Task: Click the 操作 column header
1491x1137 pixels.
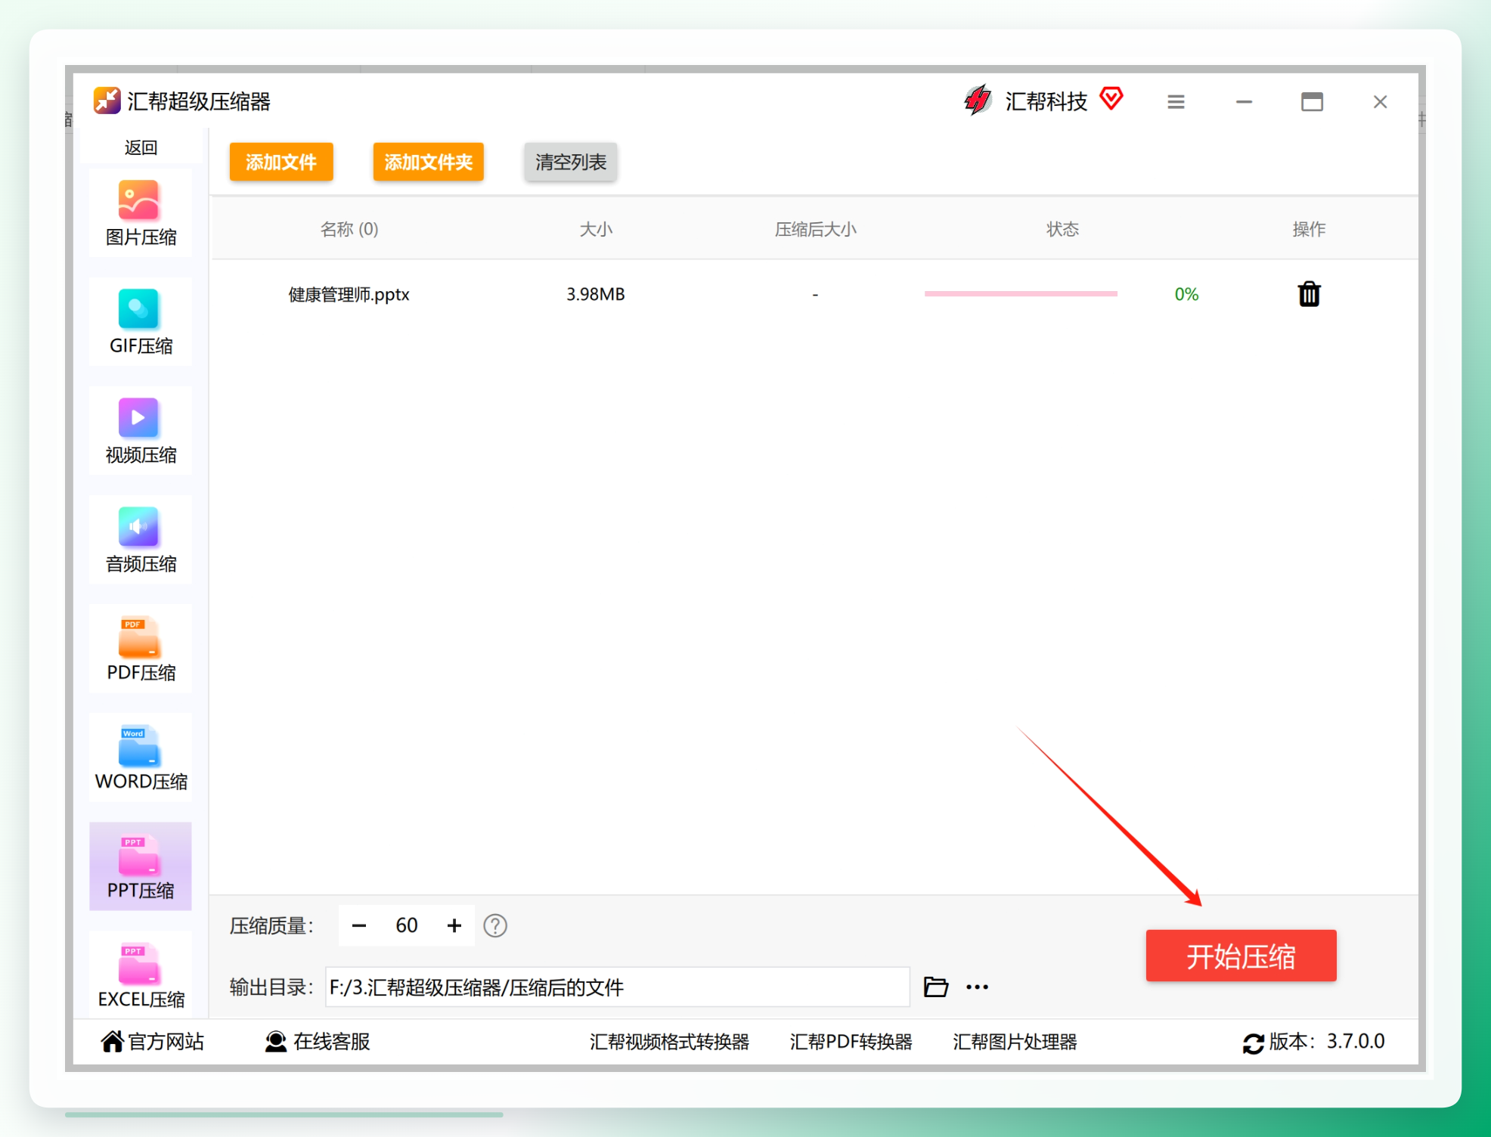Action: click(1309, 229)
